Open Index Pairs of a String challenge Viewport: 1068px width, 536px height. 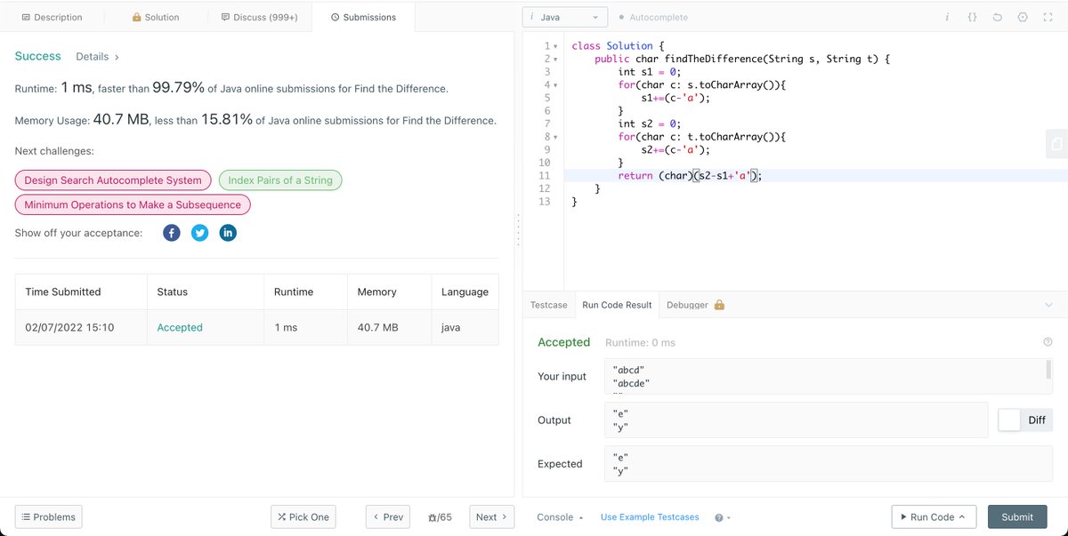280,180
